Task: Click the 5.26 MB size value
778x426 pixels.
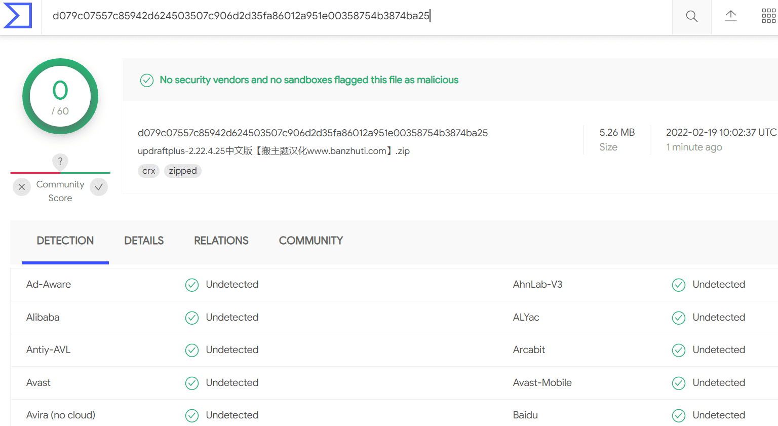Action: pyautogui.click(x=617, y=132)
